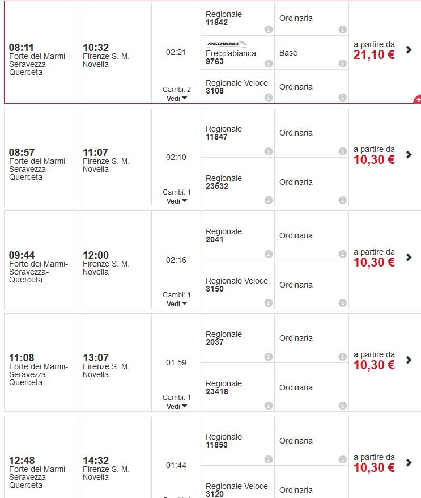Expand Vedi changes for 08:57 departure
This screenshot has width=421, height=498.
[177, 201]
